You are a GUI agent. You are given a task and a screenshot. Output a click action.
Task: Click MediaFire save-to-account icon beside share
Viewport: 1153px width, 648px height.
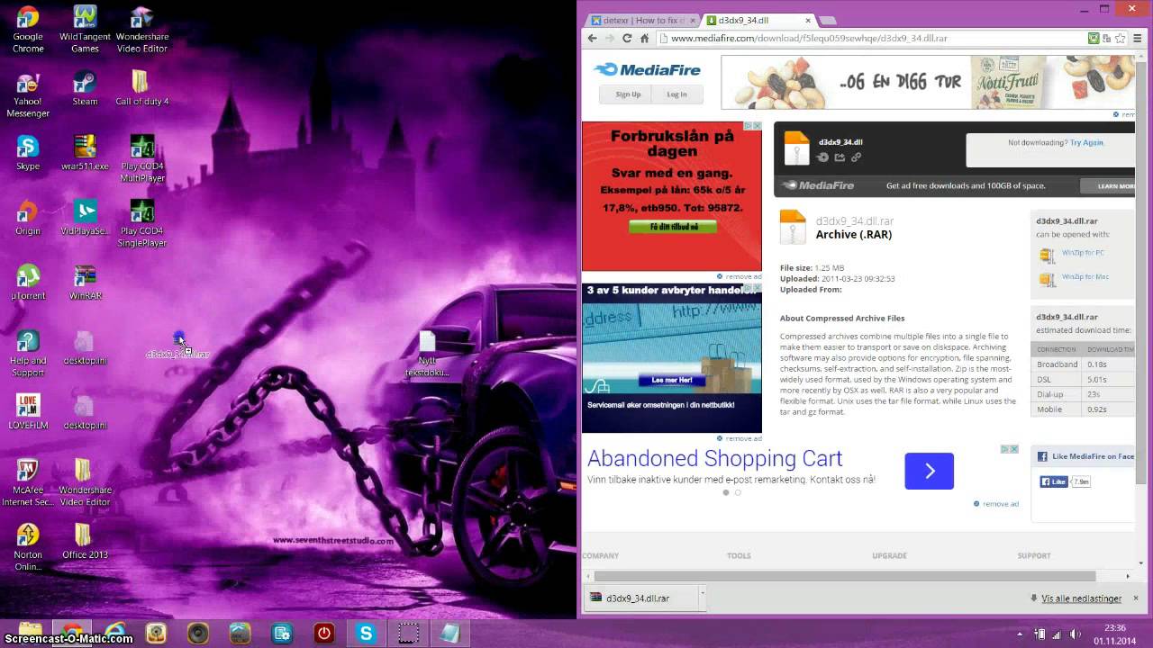822,157
